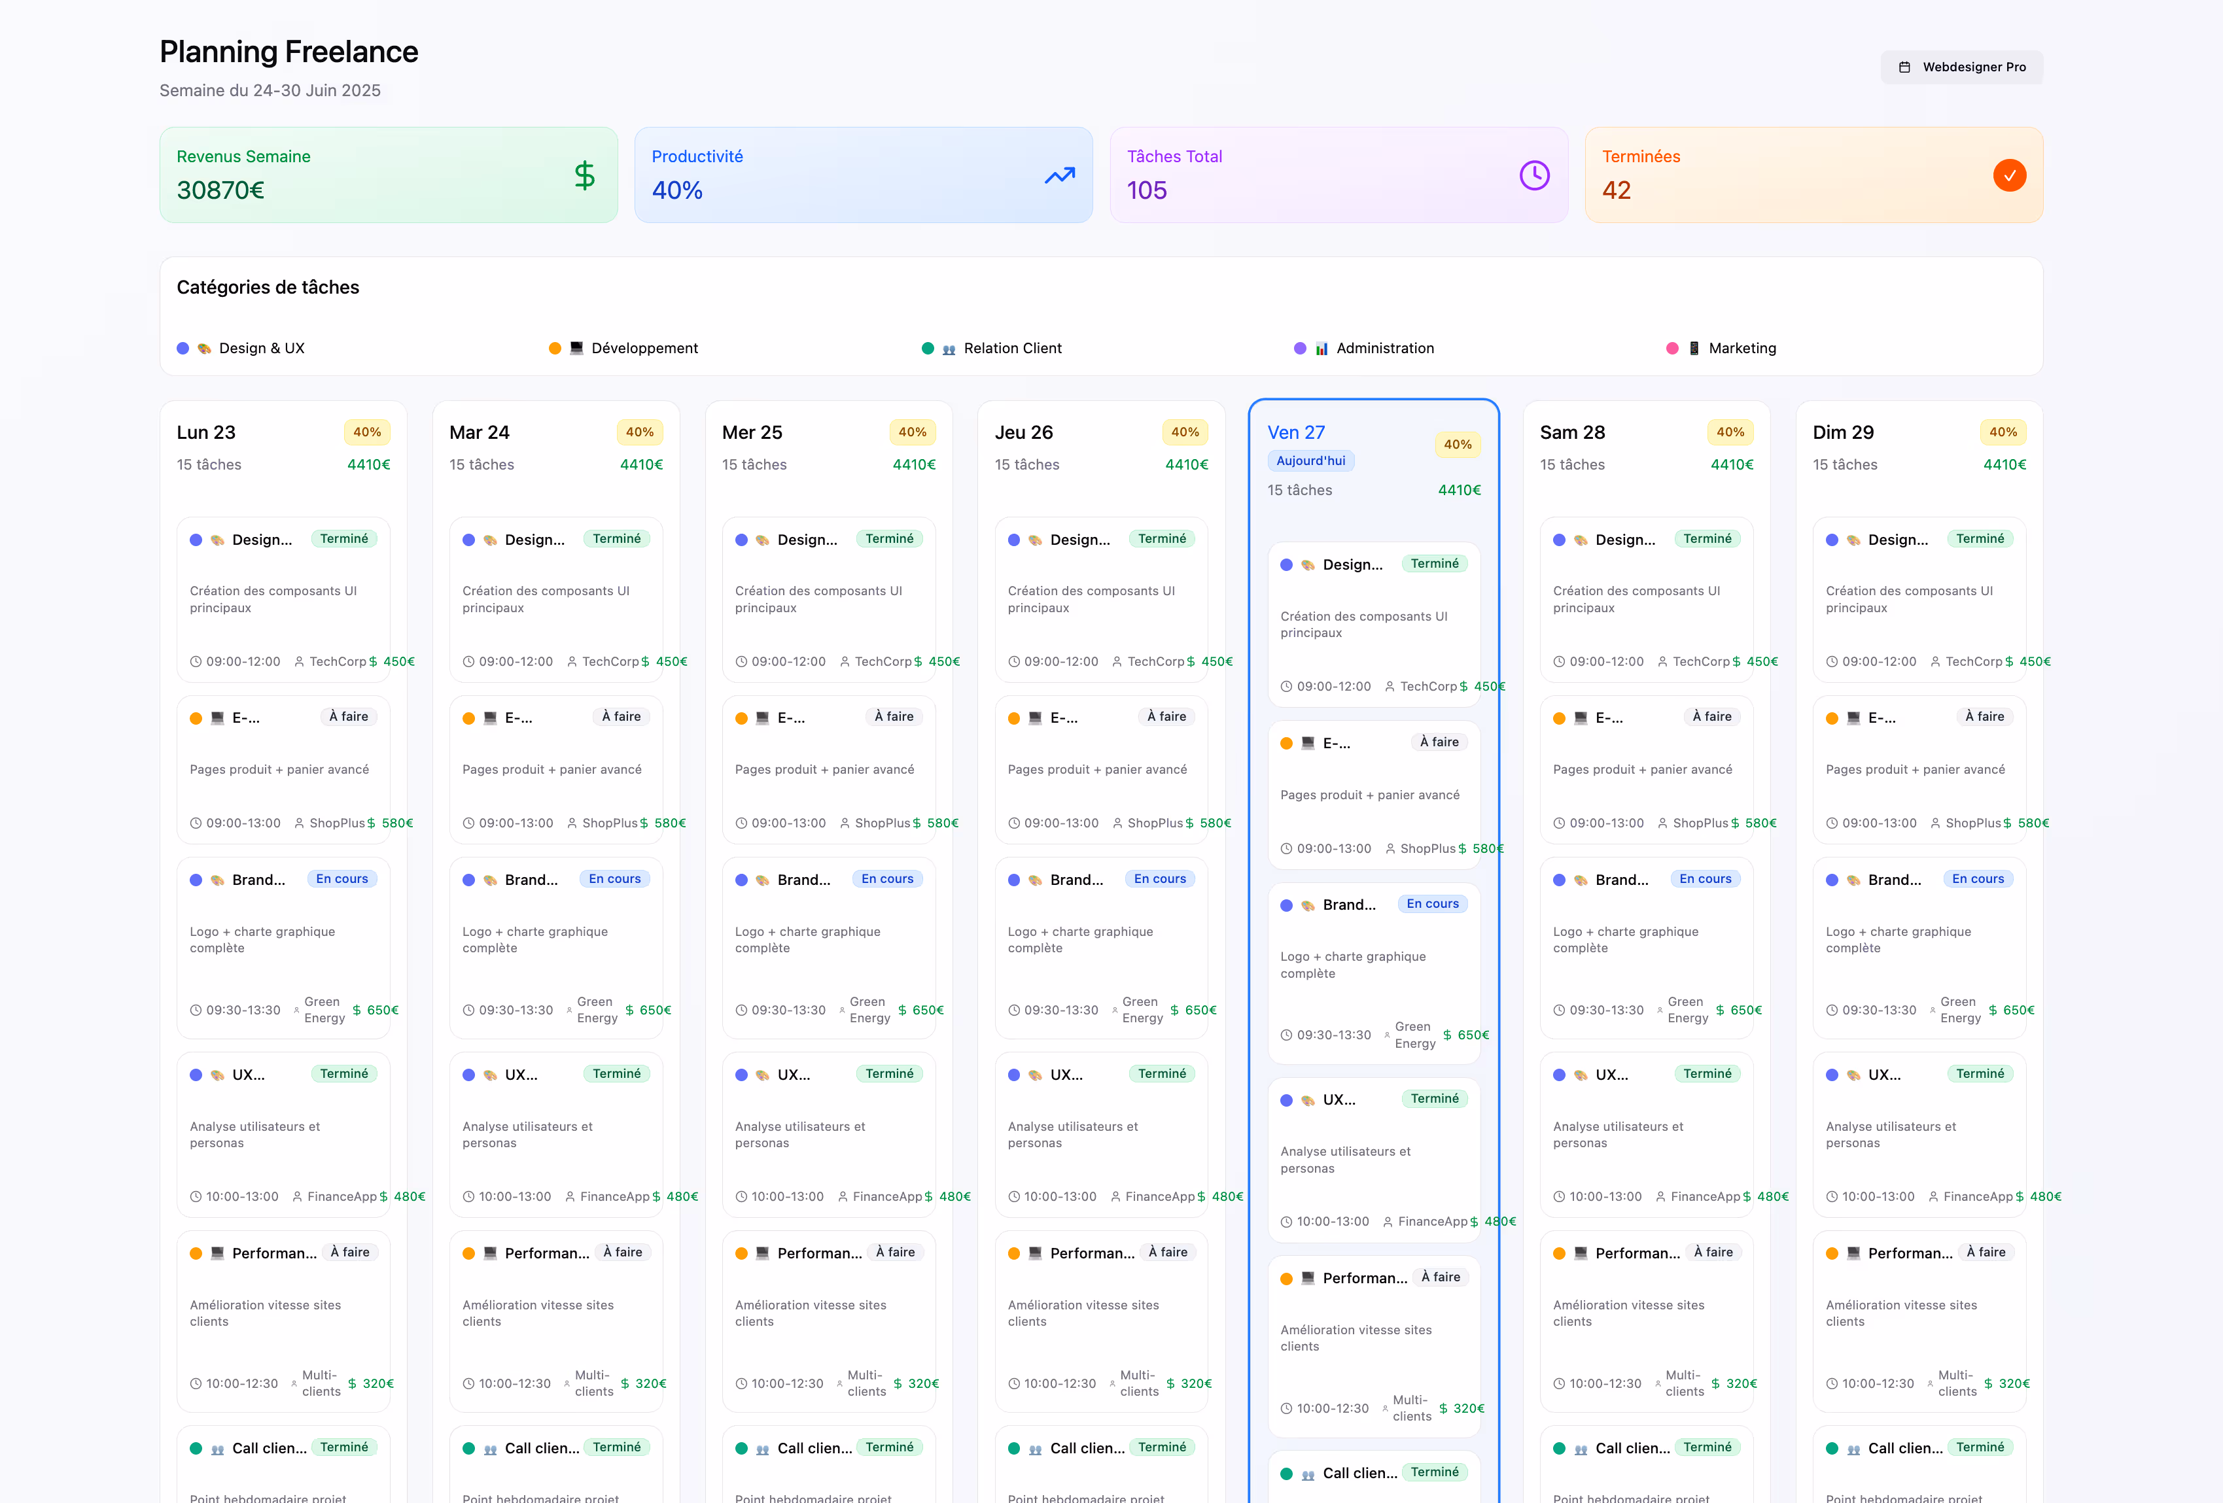Screen dimensions: 2223x1503
Task: Click the pink dot next to Marketing
Action: point(1672,348)
